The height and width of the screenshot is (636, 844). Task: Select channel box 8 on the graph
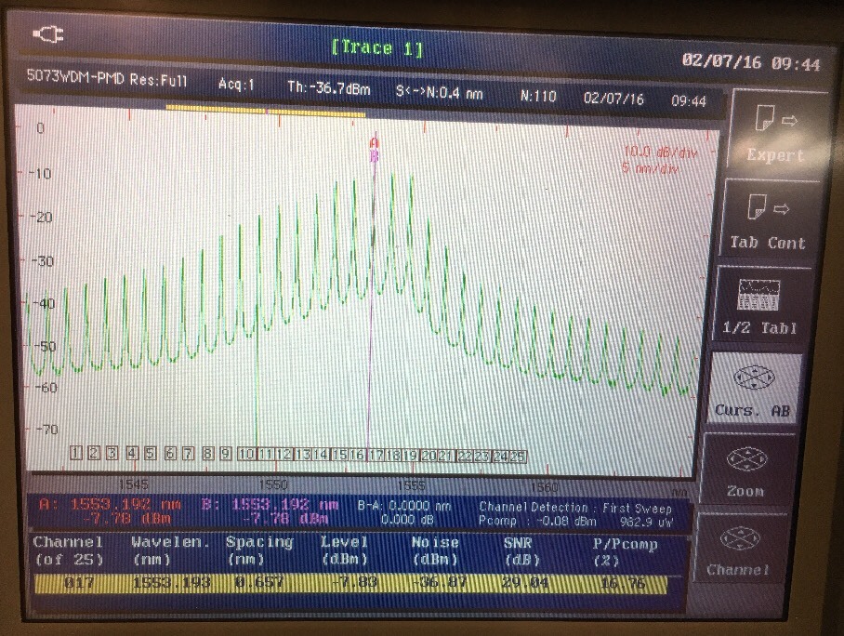pos(208,454)
